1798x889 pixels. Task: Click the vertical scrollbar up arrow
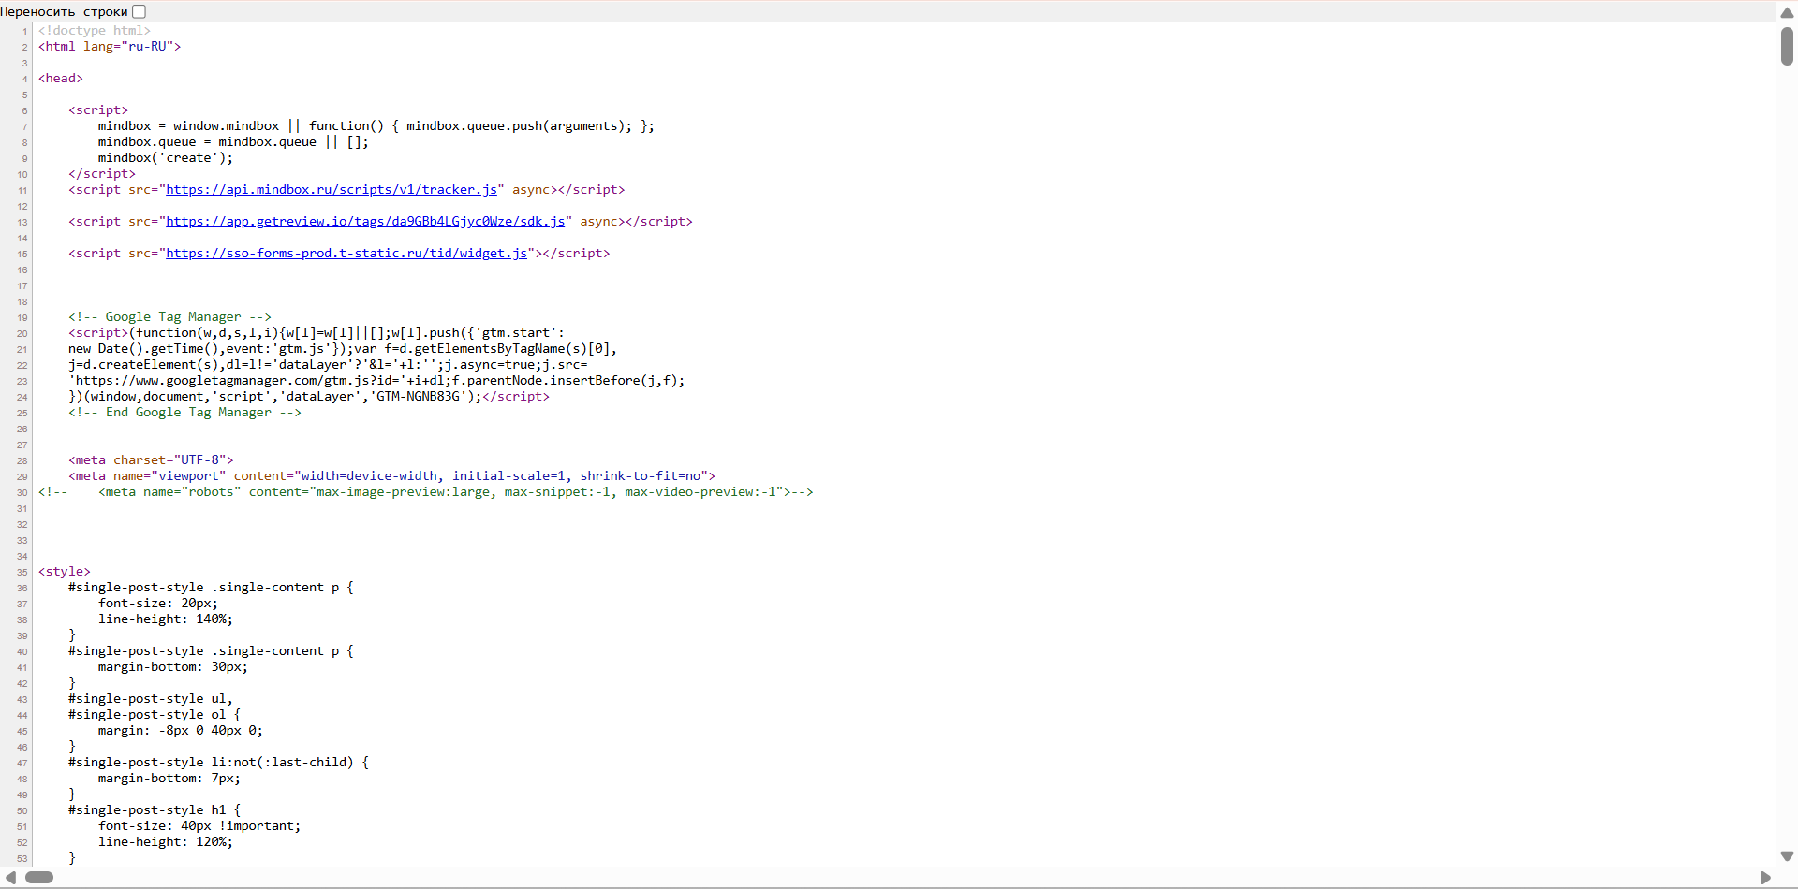(1787, 13)
